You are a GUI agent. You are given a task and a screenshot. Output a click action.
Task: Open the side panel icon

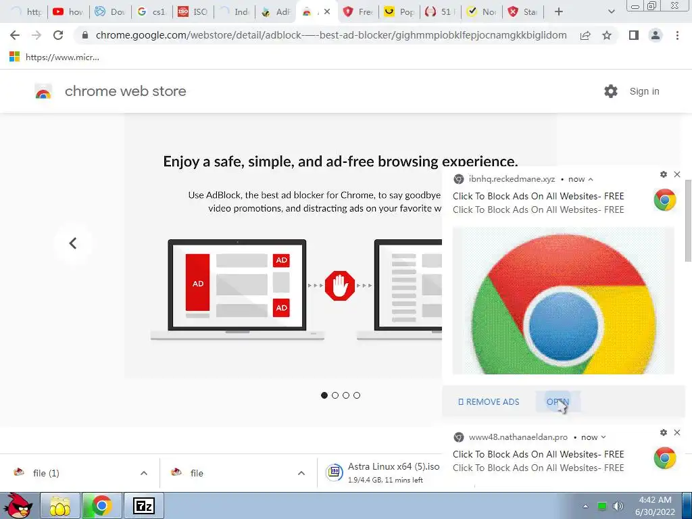tap(634, 35)
